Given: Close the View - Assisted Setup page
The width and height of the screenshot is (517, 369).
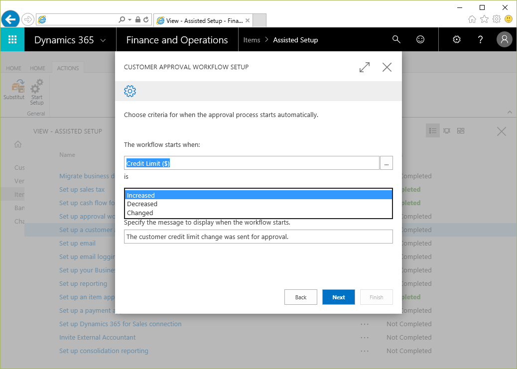Looking at the screenshot, I should (x=502, y=131).
